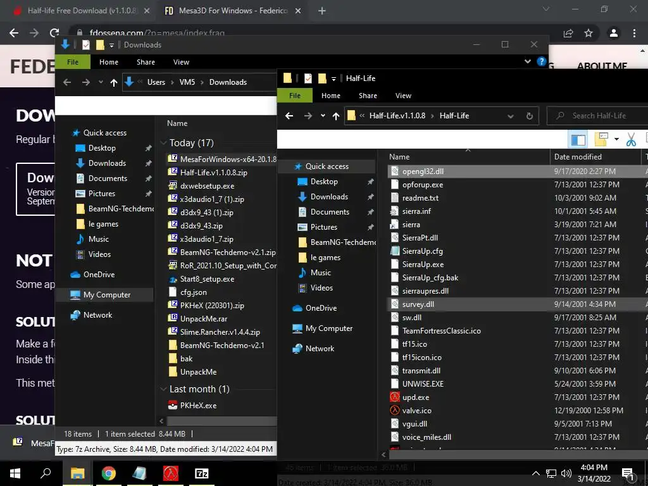Image resolution: width=648 pixels, height=486 pixels.
Task: Show hidden system tray icons
Action: coord(535,473)
